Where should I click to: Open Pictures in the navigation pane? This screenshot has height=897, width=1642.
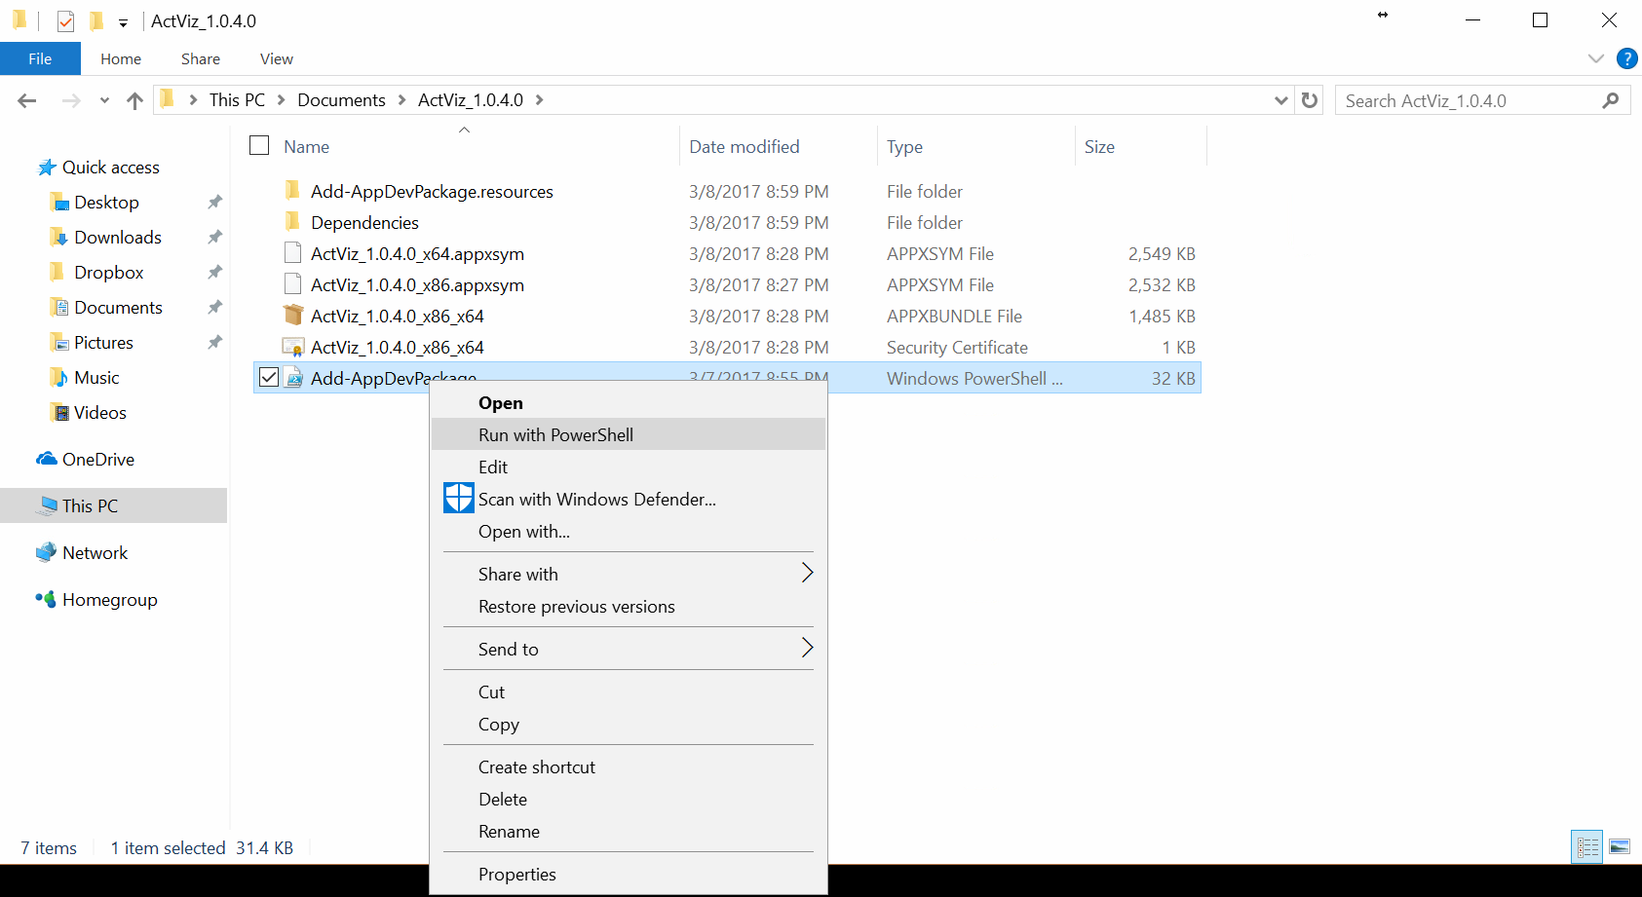(103, 343)
